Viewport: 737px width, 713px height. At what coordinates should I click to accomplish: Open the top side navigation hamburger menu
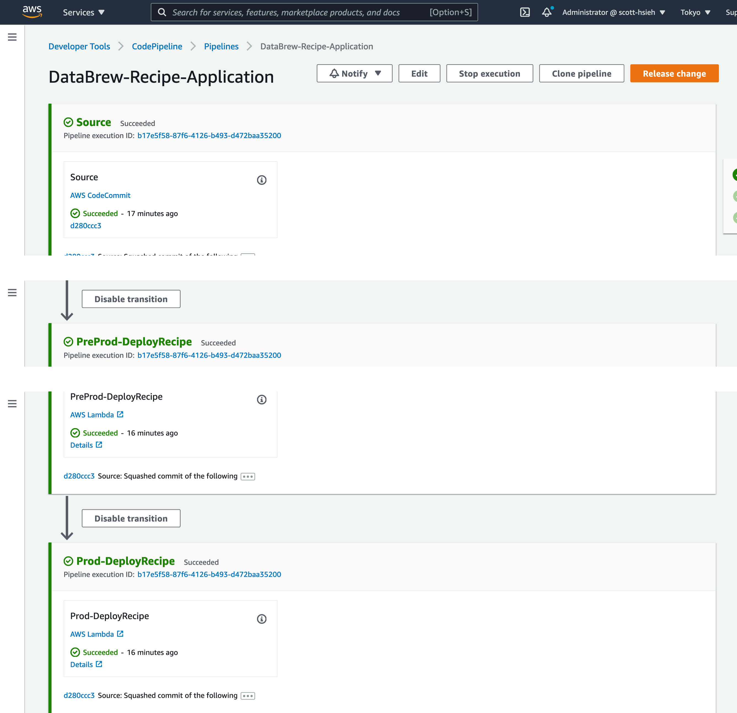click(12, 37)
